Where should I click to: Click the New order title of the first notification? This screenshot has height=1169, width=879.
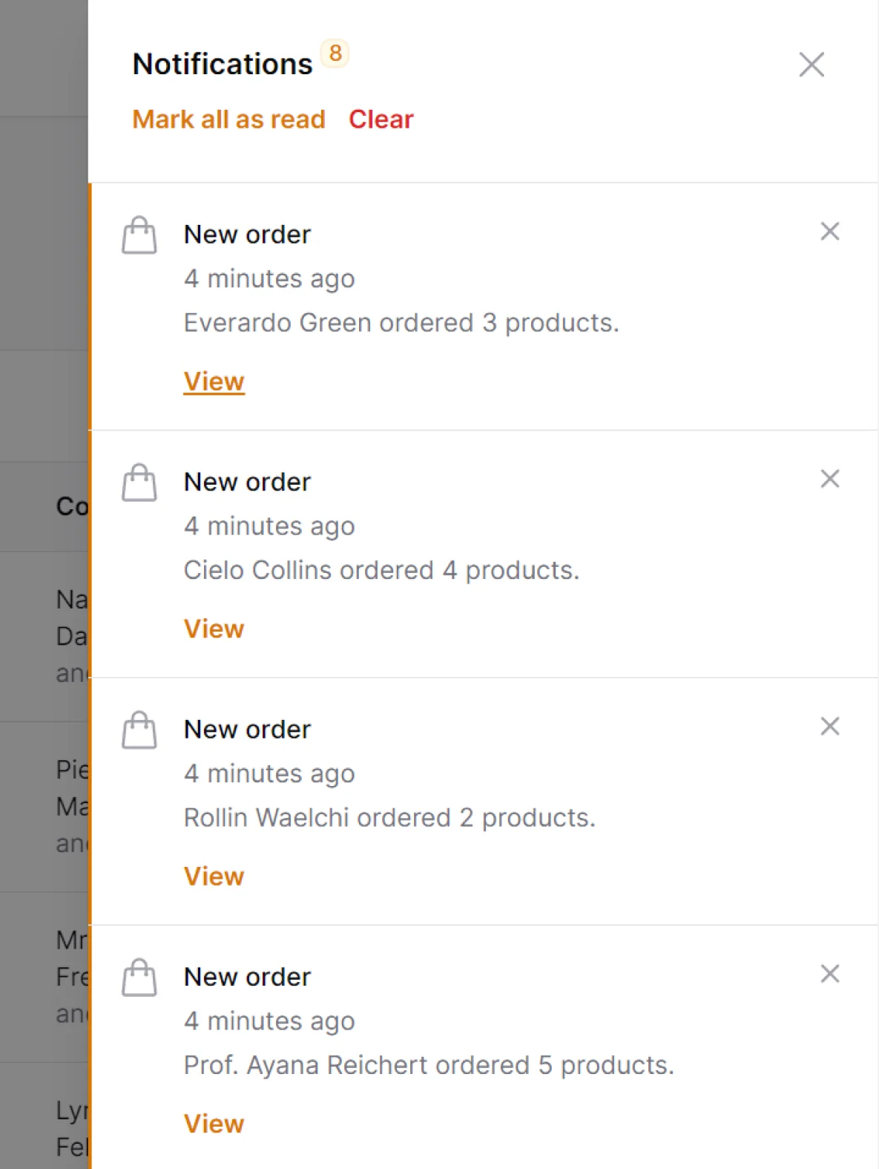247,234
